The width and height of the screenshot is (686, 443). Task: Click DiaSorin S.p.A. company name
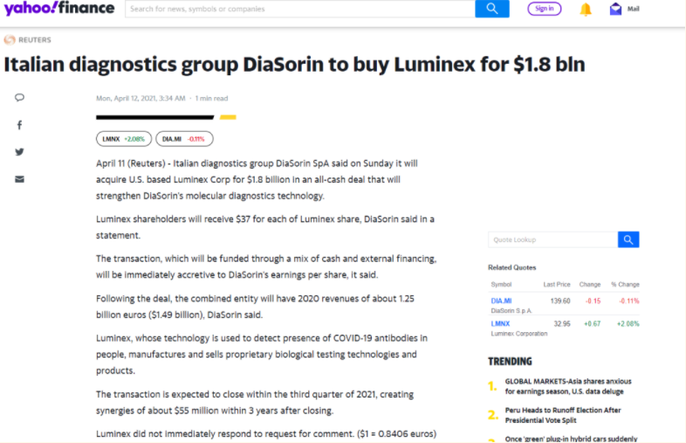[x=511, y=311]
